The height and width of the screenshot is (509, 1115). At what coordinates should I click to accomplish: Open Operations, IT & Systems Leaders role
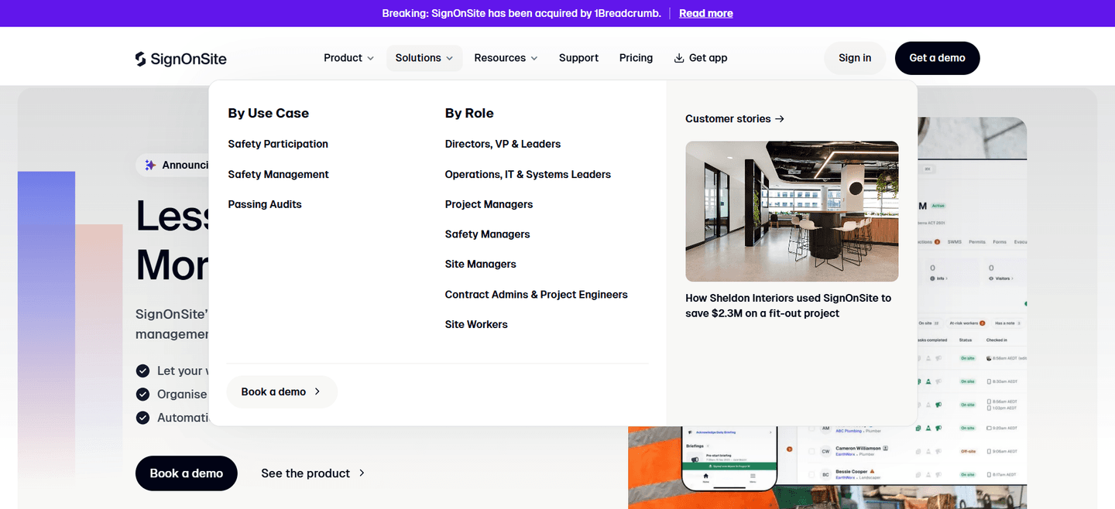tap(527, 174)
